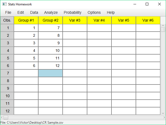The image size is (166, 125).
Task: Click row header for observation 7
Action: 7,73
